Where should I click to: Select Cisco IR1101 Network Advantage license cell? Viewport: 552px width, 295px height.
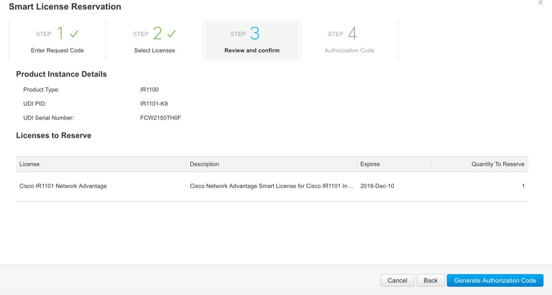(x=63, y=186)
